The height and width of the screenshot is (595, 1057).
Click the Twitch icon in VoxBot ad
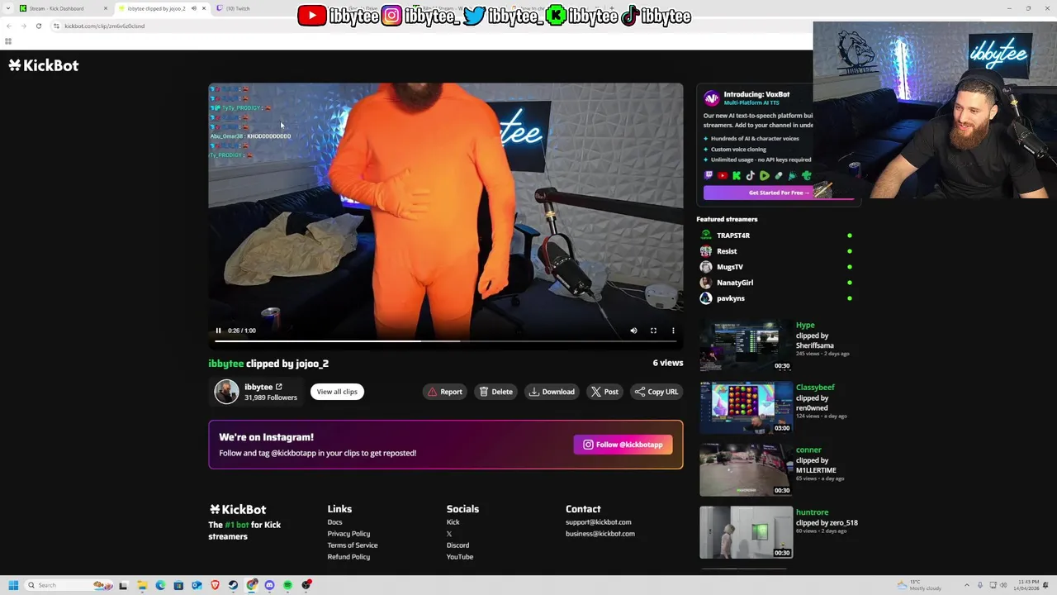(x=709, y=176)
